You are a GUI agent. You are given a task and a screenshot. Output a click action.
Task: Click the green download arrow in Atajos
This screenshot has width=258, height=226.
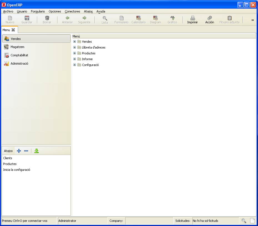tap(36, 151)
